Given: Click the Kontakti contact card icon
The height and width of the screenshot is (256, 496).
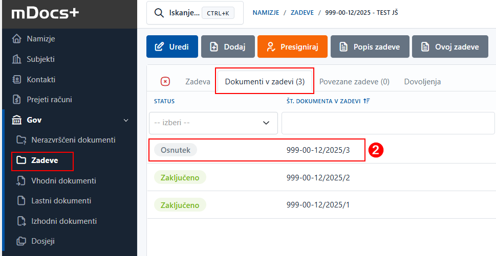Looking at the screenshot, I should point(17,80).
